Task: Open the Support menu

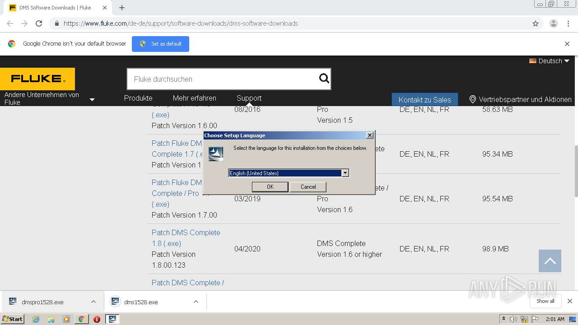Action: [x=249, y=98]
